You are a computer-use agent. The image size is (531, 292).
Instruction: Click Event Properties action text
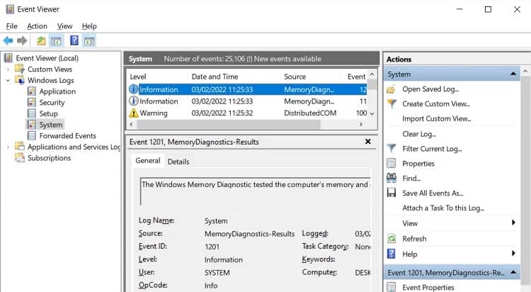click(x=428, y=287)
